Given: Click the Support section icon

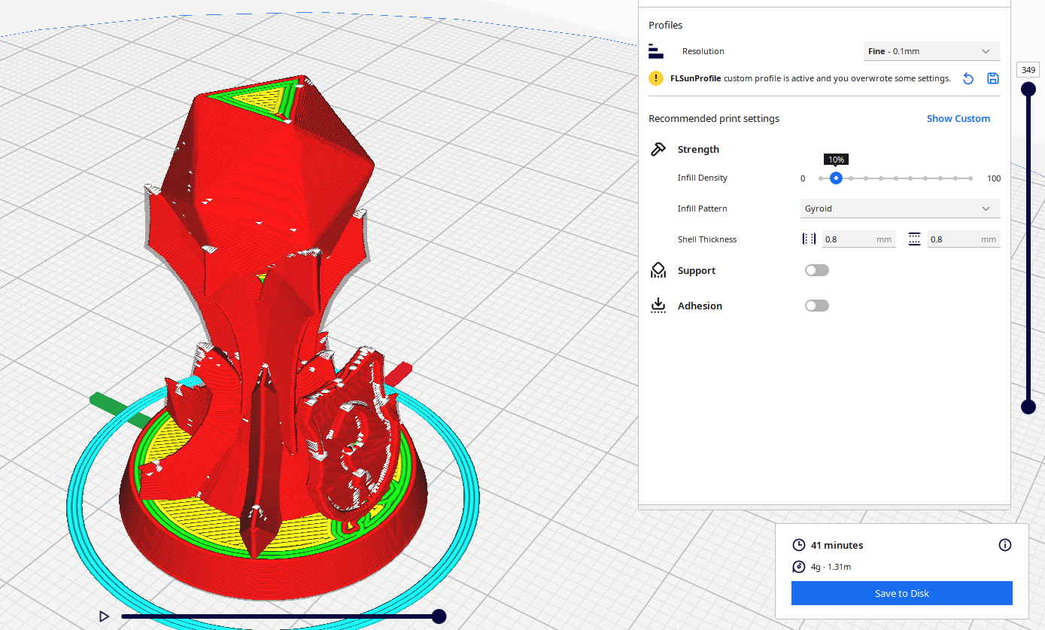Looking at the screenshot, I should [658, 269].
